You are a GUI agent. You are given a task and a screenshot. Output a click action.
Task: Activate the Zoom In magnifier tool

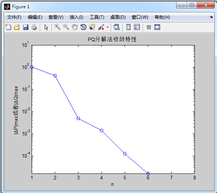[57, 27]
